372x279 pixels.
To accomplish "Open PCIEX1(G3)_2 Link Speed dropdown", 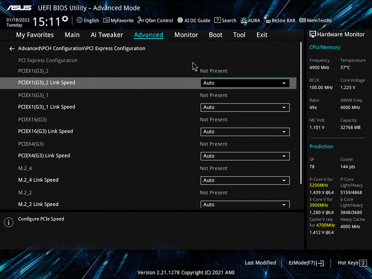I will click(x=245, y=83).
